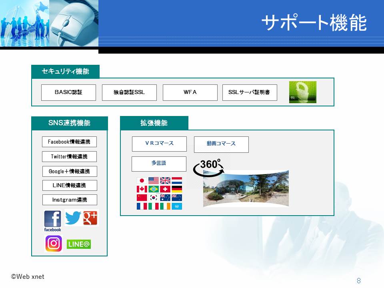Image resolution: width=384 pixels, height=288 pixels.
Task: Click the green LINE@ logo
Action: (x=79, y=244)
